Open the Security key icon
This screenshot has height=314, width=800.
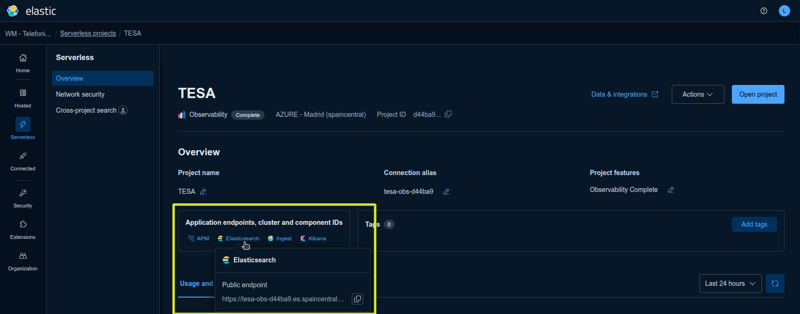point(23,193)
